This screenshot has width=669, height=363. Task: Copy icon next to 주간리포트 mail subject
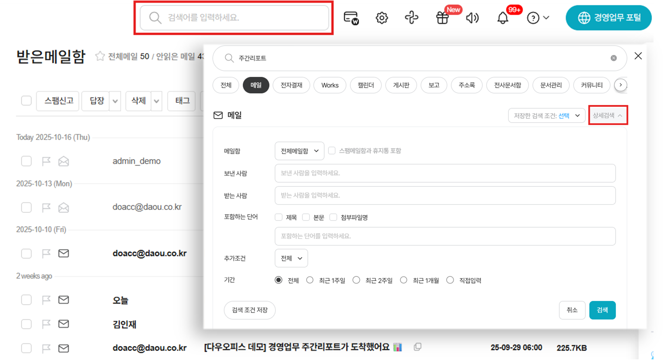pyautogui.click(x=418, y=347)
